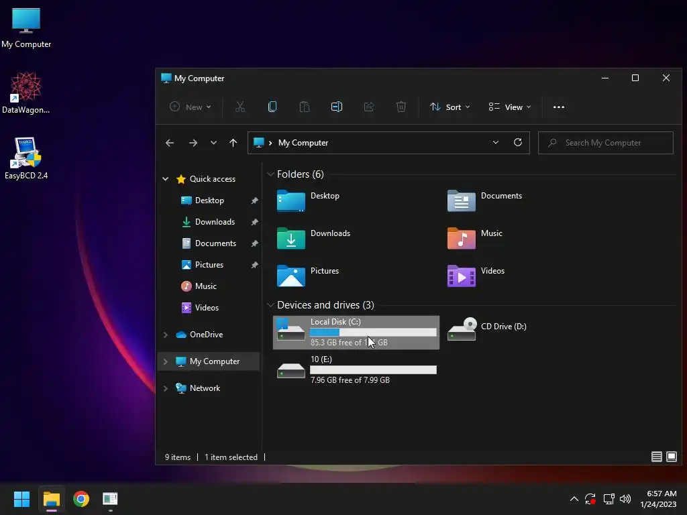Screen dimensions: 687x515
Task: Select Downloads in Quick access sidebar
Action: (x=215, y=222)
